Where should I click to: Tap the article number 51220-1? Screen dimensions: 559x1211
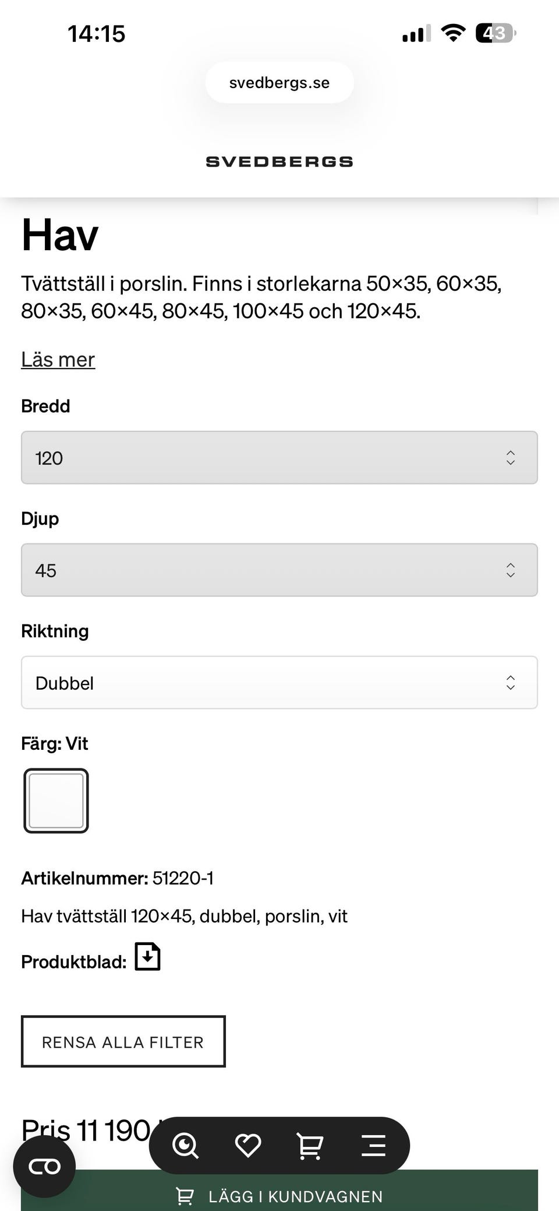(x=183, y=878)
